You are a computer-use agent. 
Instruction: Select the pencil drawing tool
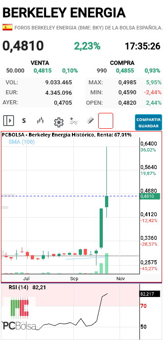point(90,120)
